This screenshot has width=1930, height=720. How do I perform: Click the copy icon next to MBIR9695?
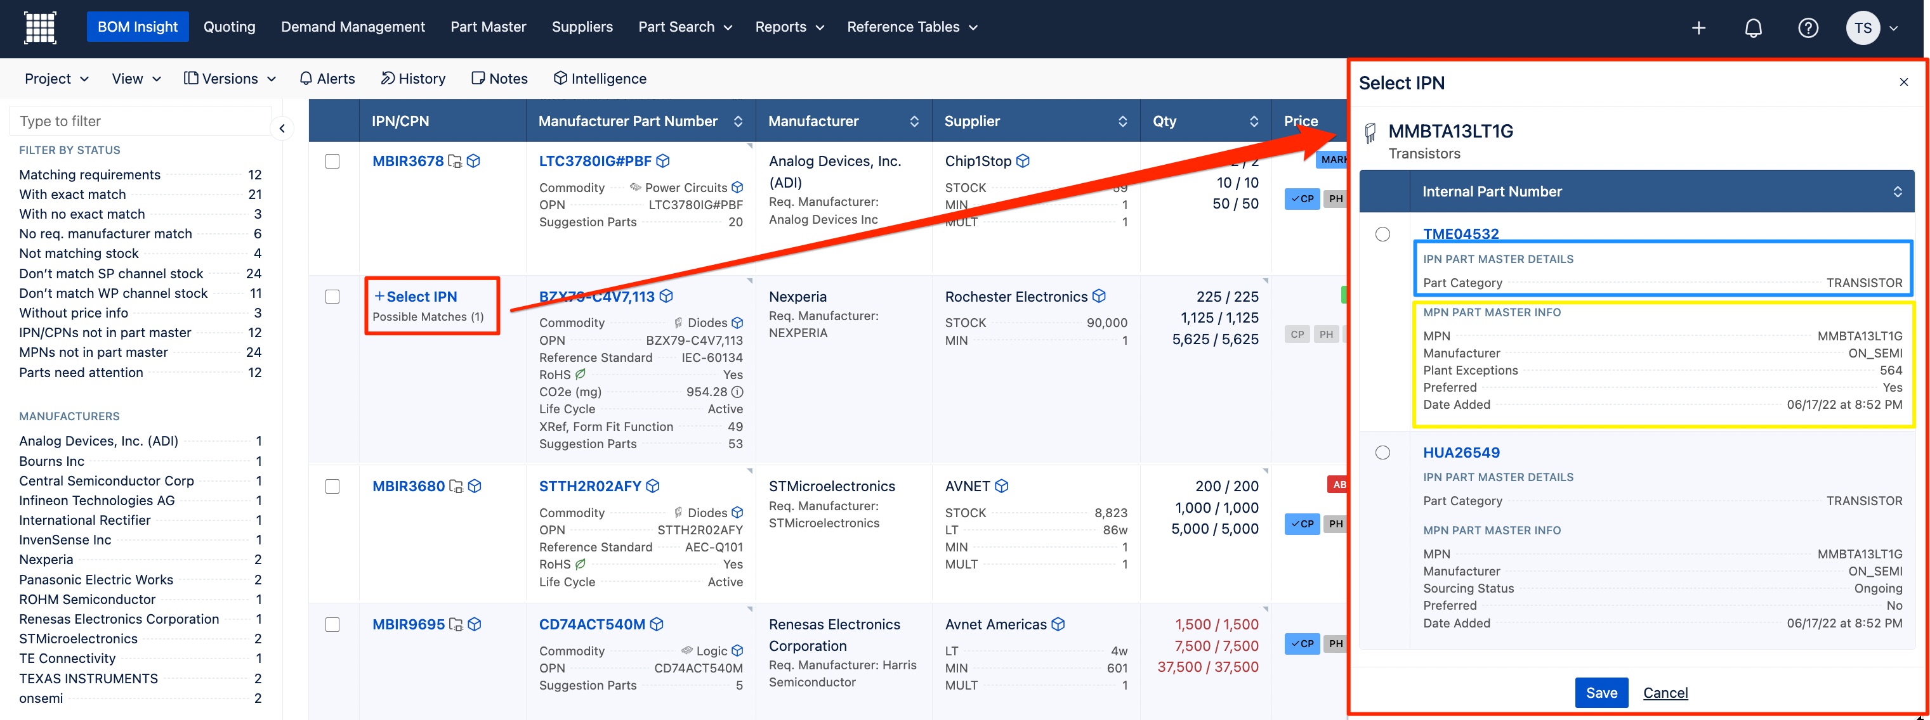[x=456, y=624]
